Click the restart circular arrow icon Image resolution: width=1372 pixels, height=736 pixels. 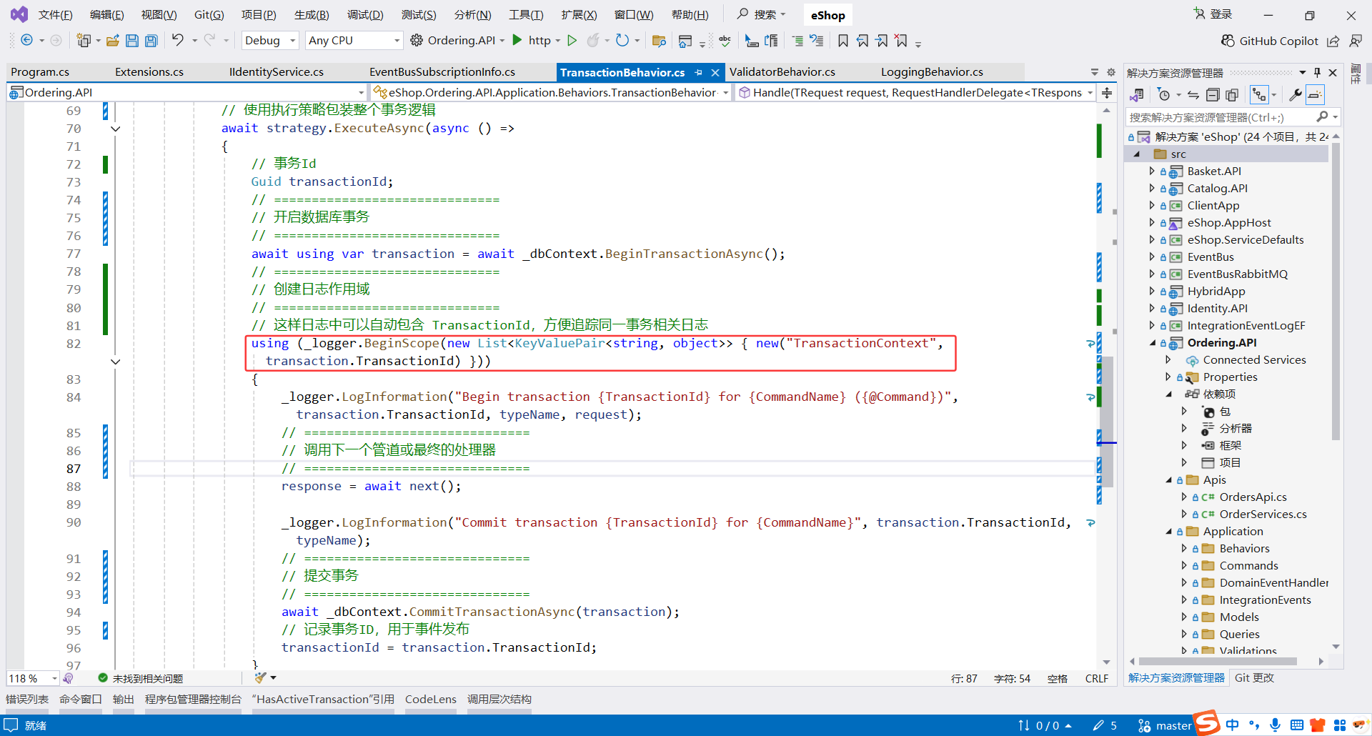(622, 40)
